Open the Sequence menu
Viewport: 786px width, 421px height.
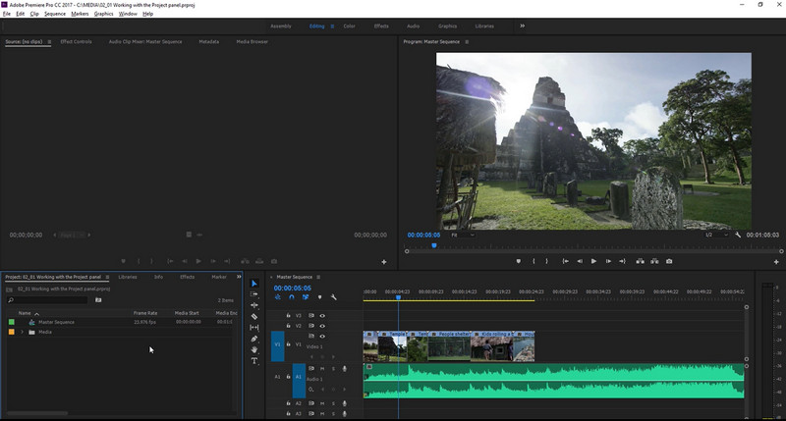pos(55,14)
